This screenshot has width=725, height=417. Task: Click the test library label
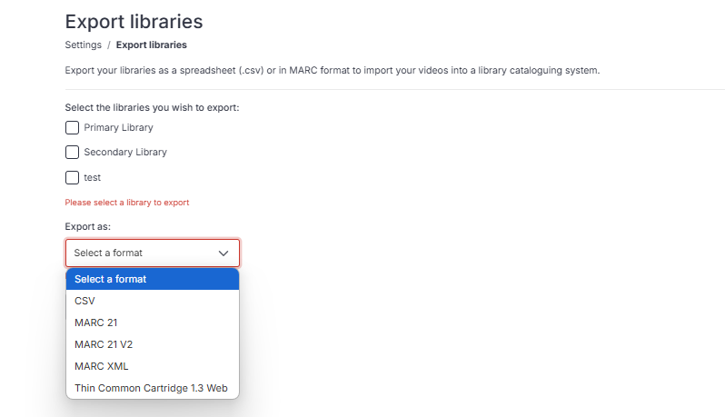coord(93,177)
